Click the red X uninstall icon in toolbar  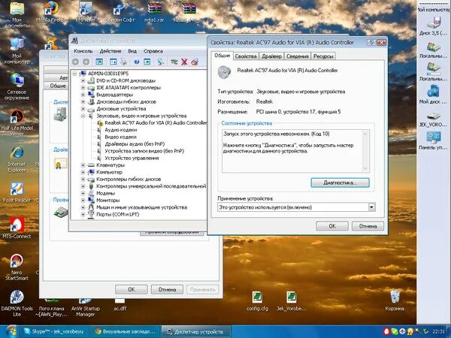[x=184, y=62]
